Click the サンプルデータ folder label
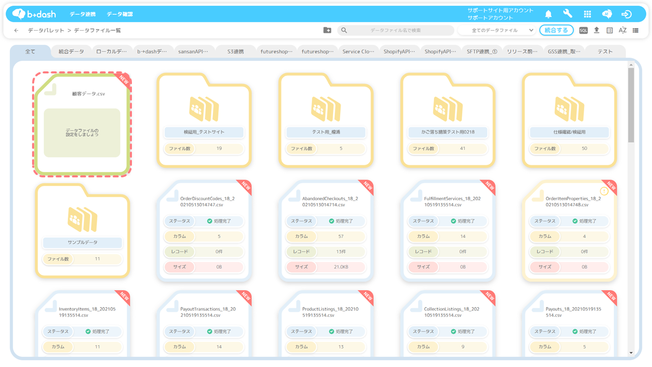 pos(82,243)
